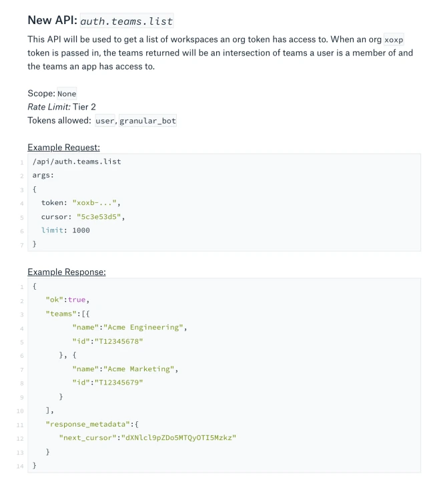This screenshot has height=480, width=427.
Task: Click the None scope code label
Action: pyautogui.click(x=67, y=93)
